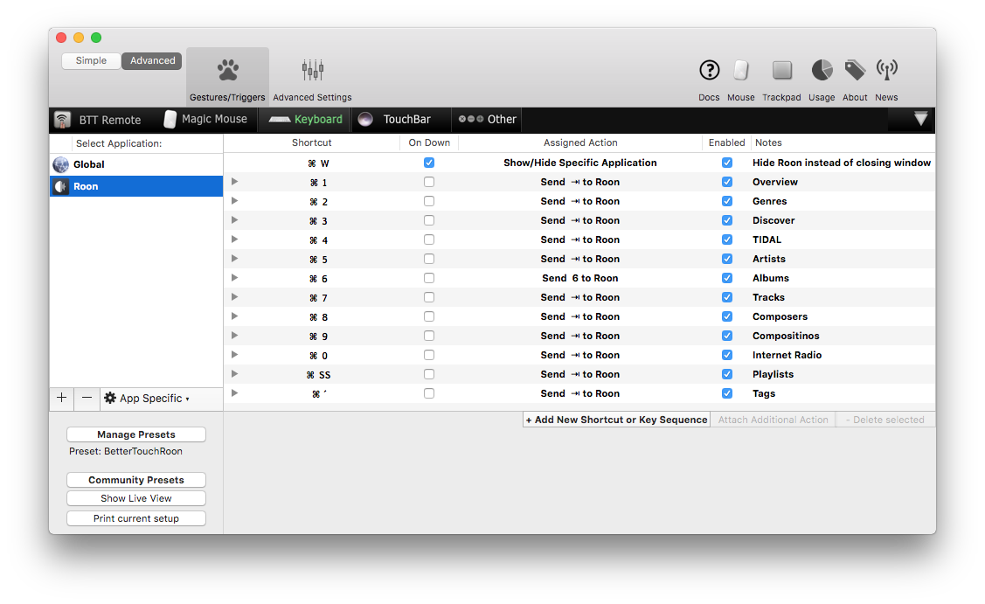Open the Mouse settings icon

740,70
